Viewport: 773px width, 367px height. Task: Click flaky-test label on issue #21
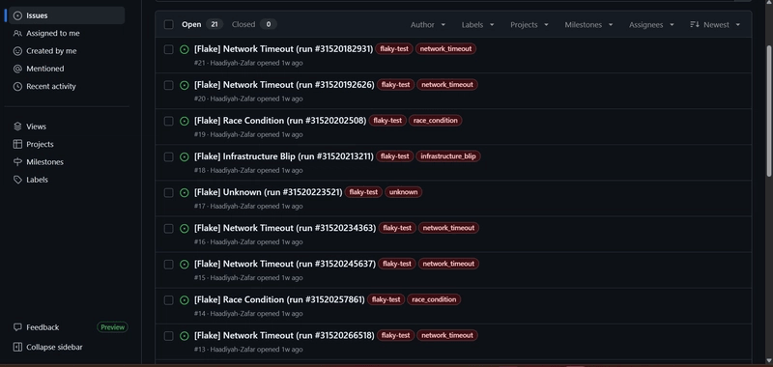pos(393,48)
